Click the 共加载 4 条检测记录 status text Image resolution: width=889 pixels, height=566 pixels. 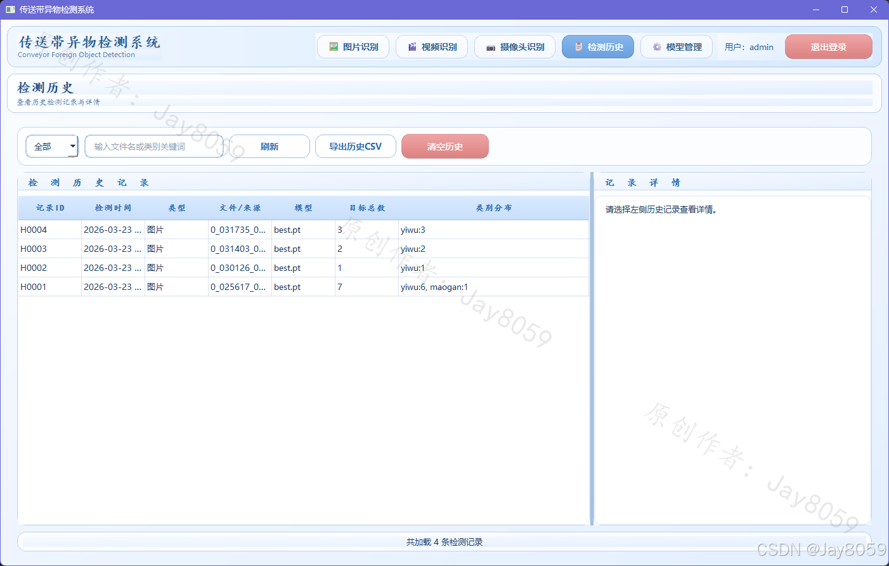coord(444,542)
